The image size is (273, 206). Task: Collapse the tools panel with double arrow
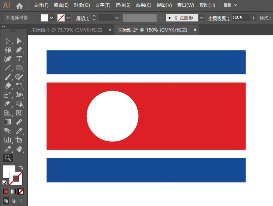[x=4, y=26]
